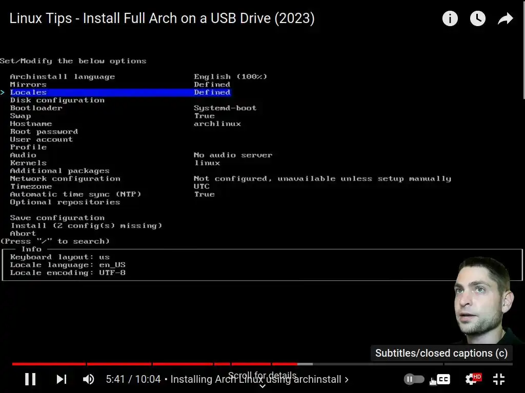525x393 pixels.
Task: Exit full screen mode
Action: (x=499, y=379)
